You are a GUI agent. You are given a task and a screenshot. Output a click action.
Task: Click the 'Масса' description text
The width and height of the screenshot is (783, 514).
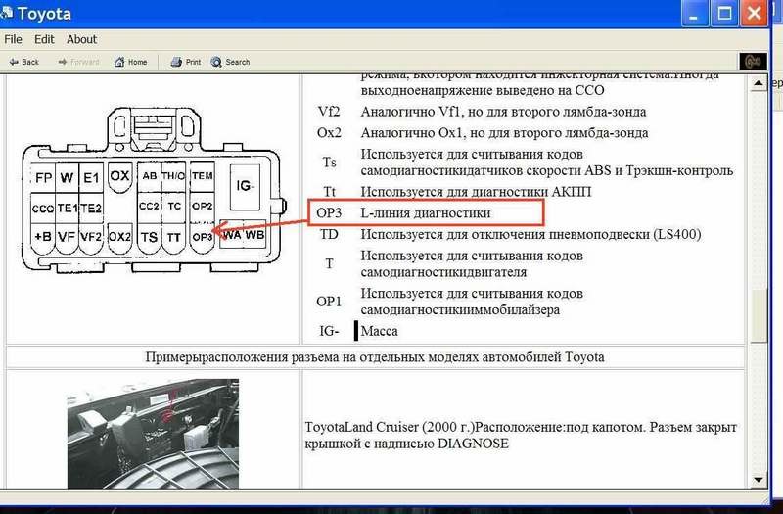click(380, 331)
